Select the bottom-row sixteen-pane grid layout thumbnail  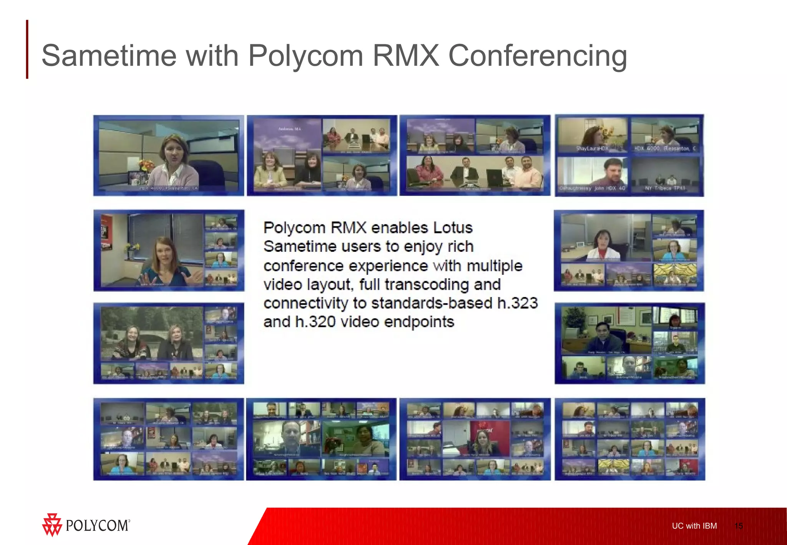coord(630,439)
